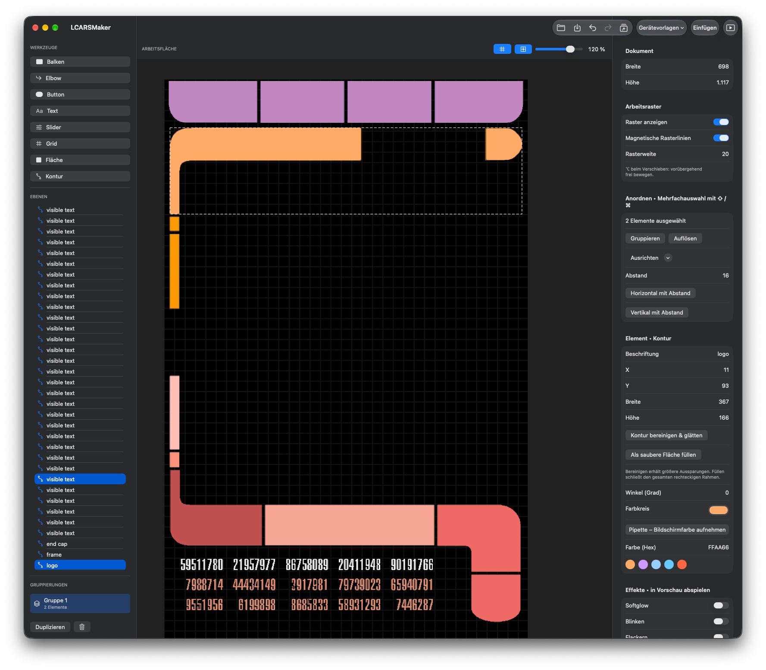Click the Duplizieren button
Image resolution: width=766 pixels, height=670 pixels.
pos(50,627)
